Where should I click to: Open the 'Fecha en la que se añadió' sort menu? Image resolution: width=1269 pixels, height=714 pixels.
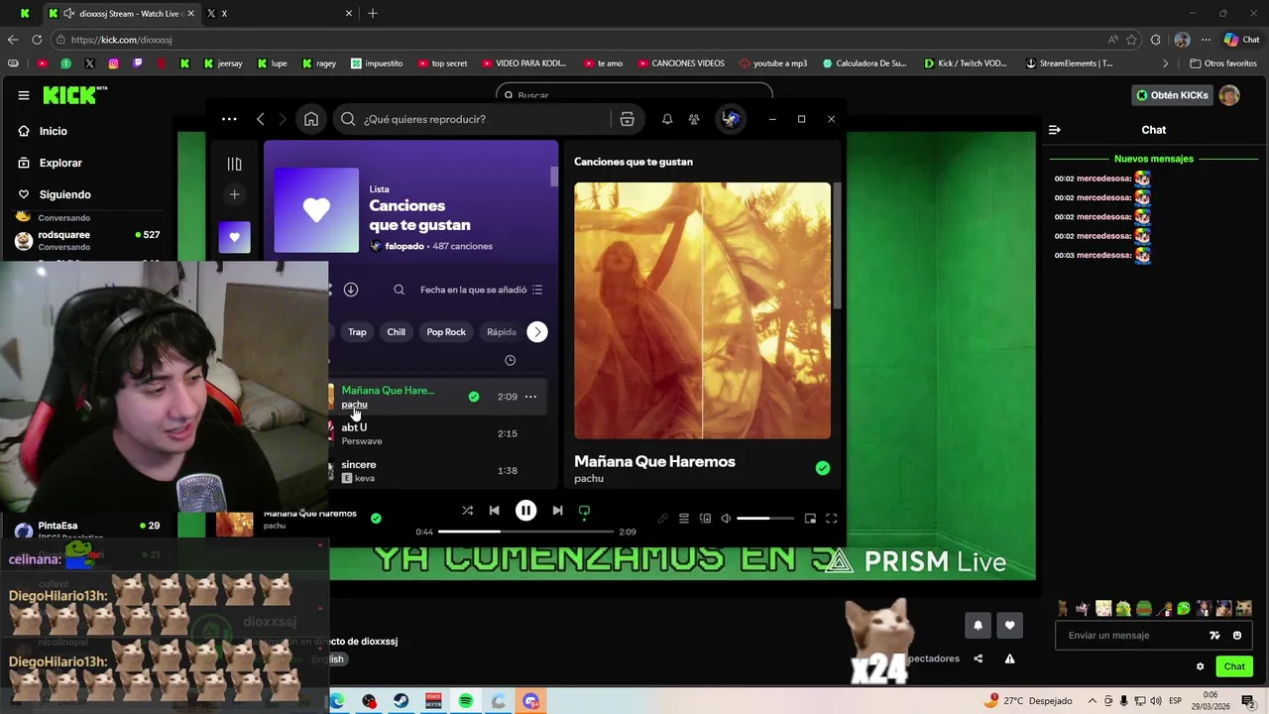tap(481, 290)
